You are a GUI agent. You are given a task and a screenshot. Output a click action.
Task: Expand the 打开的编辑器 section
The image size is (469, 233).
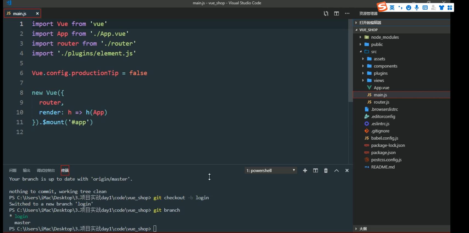[401, 22]
